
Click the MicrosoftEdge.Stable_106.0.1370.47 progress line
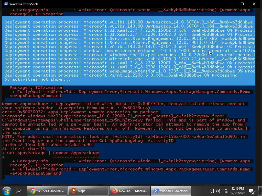[130, 59]
